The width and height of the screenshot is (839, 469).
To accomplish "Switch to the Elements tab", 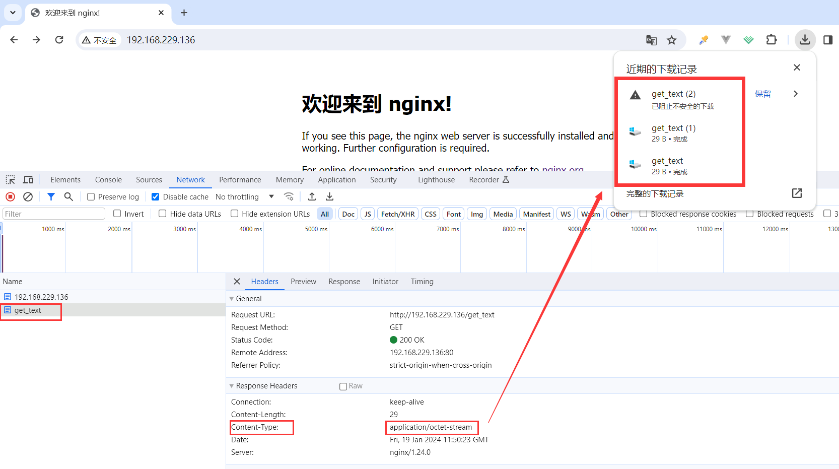I will pos(65,180).
